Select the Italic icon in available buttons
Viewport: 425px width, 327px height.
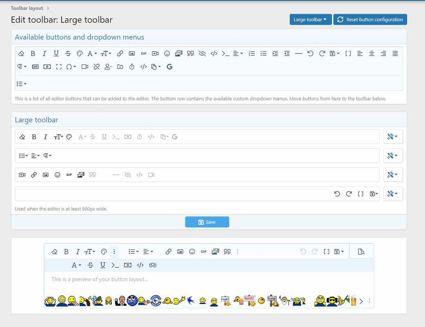(x=44, y=53)
